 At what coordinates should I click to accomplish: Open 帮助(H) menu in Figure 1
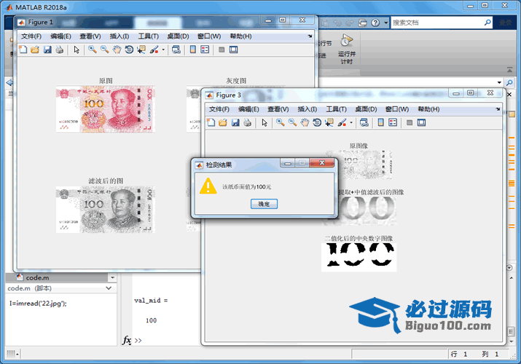(241, 36)
